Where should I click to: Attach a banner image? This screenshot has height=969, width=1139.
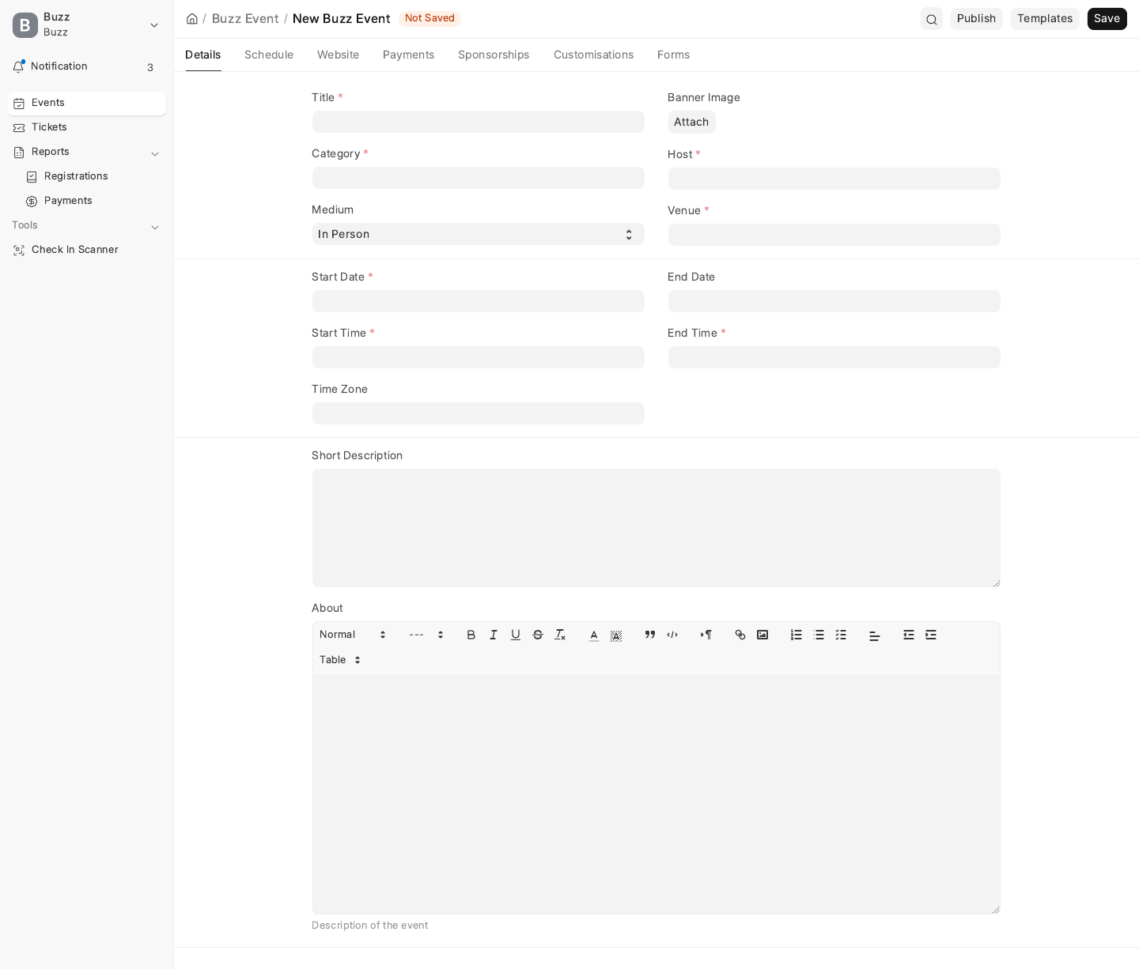(x=691, y=122)
